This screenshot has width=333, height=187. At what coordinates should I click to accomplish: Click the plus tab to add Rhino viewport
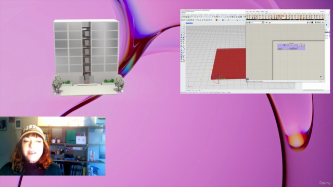pyautogui.click(x=202, y=90)
